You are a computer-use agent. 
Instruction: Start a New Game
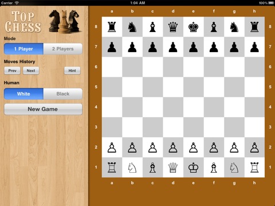(43, 109)
